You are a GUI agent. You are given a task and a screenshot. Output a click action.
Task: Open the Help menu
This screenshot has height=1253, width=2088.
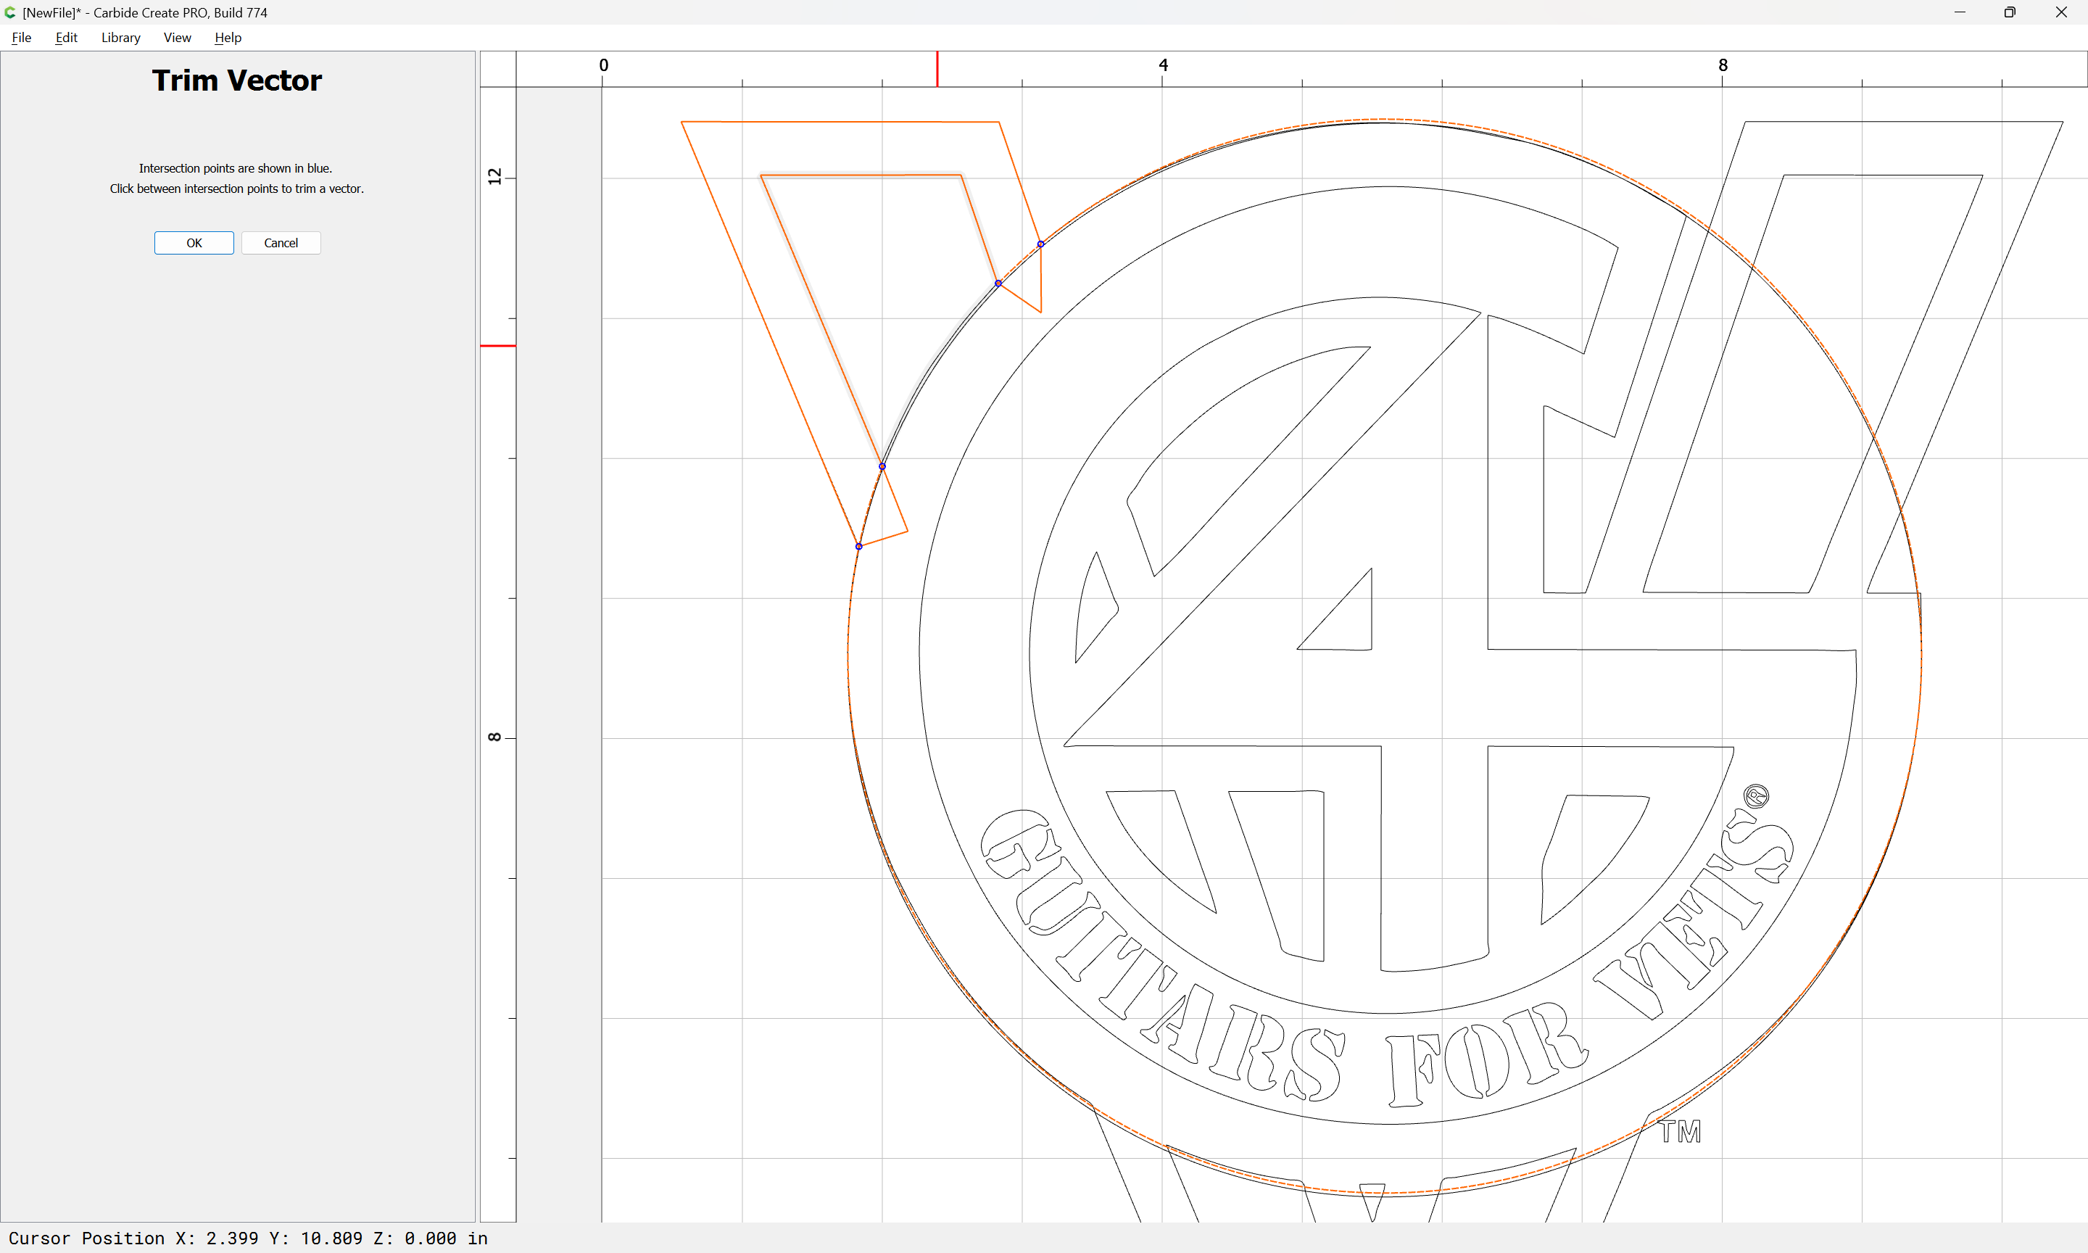click(228, 37)
